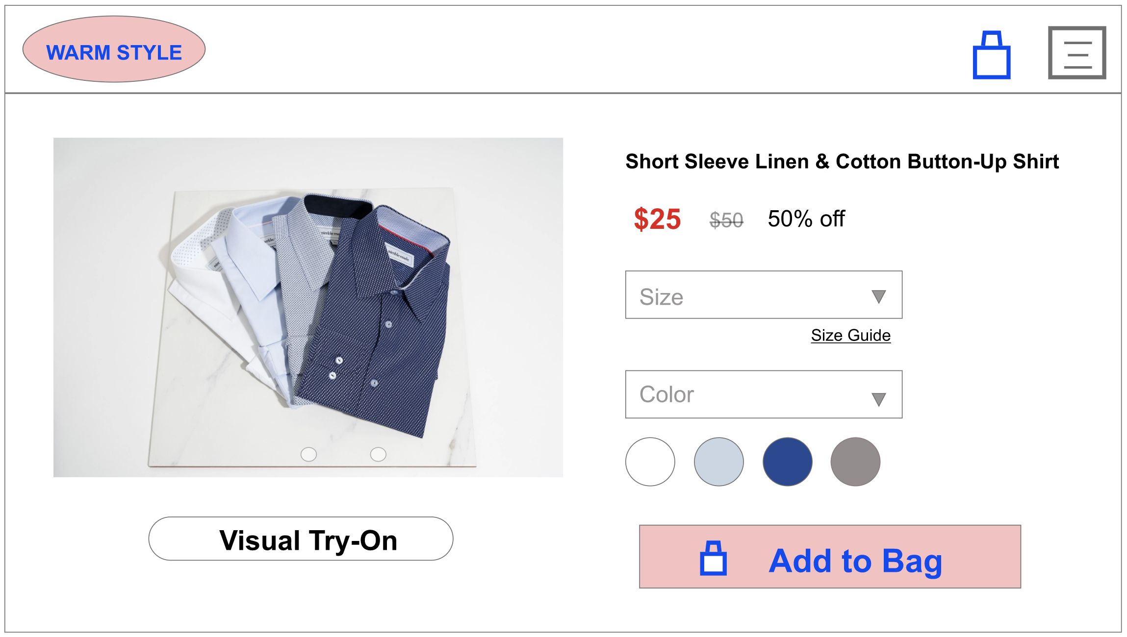Open the hamburger menu

[x=1076, y=53]
